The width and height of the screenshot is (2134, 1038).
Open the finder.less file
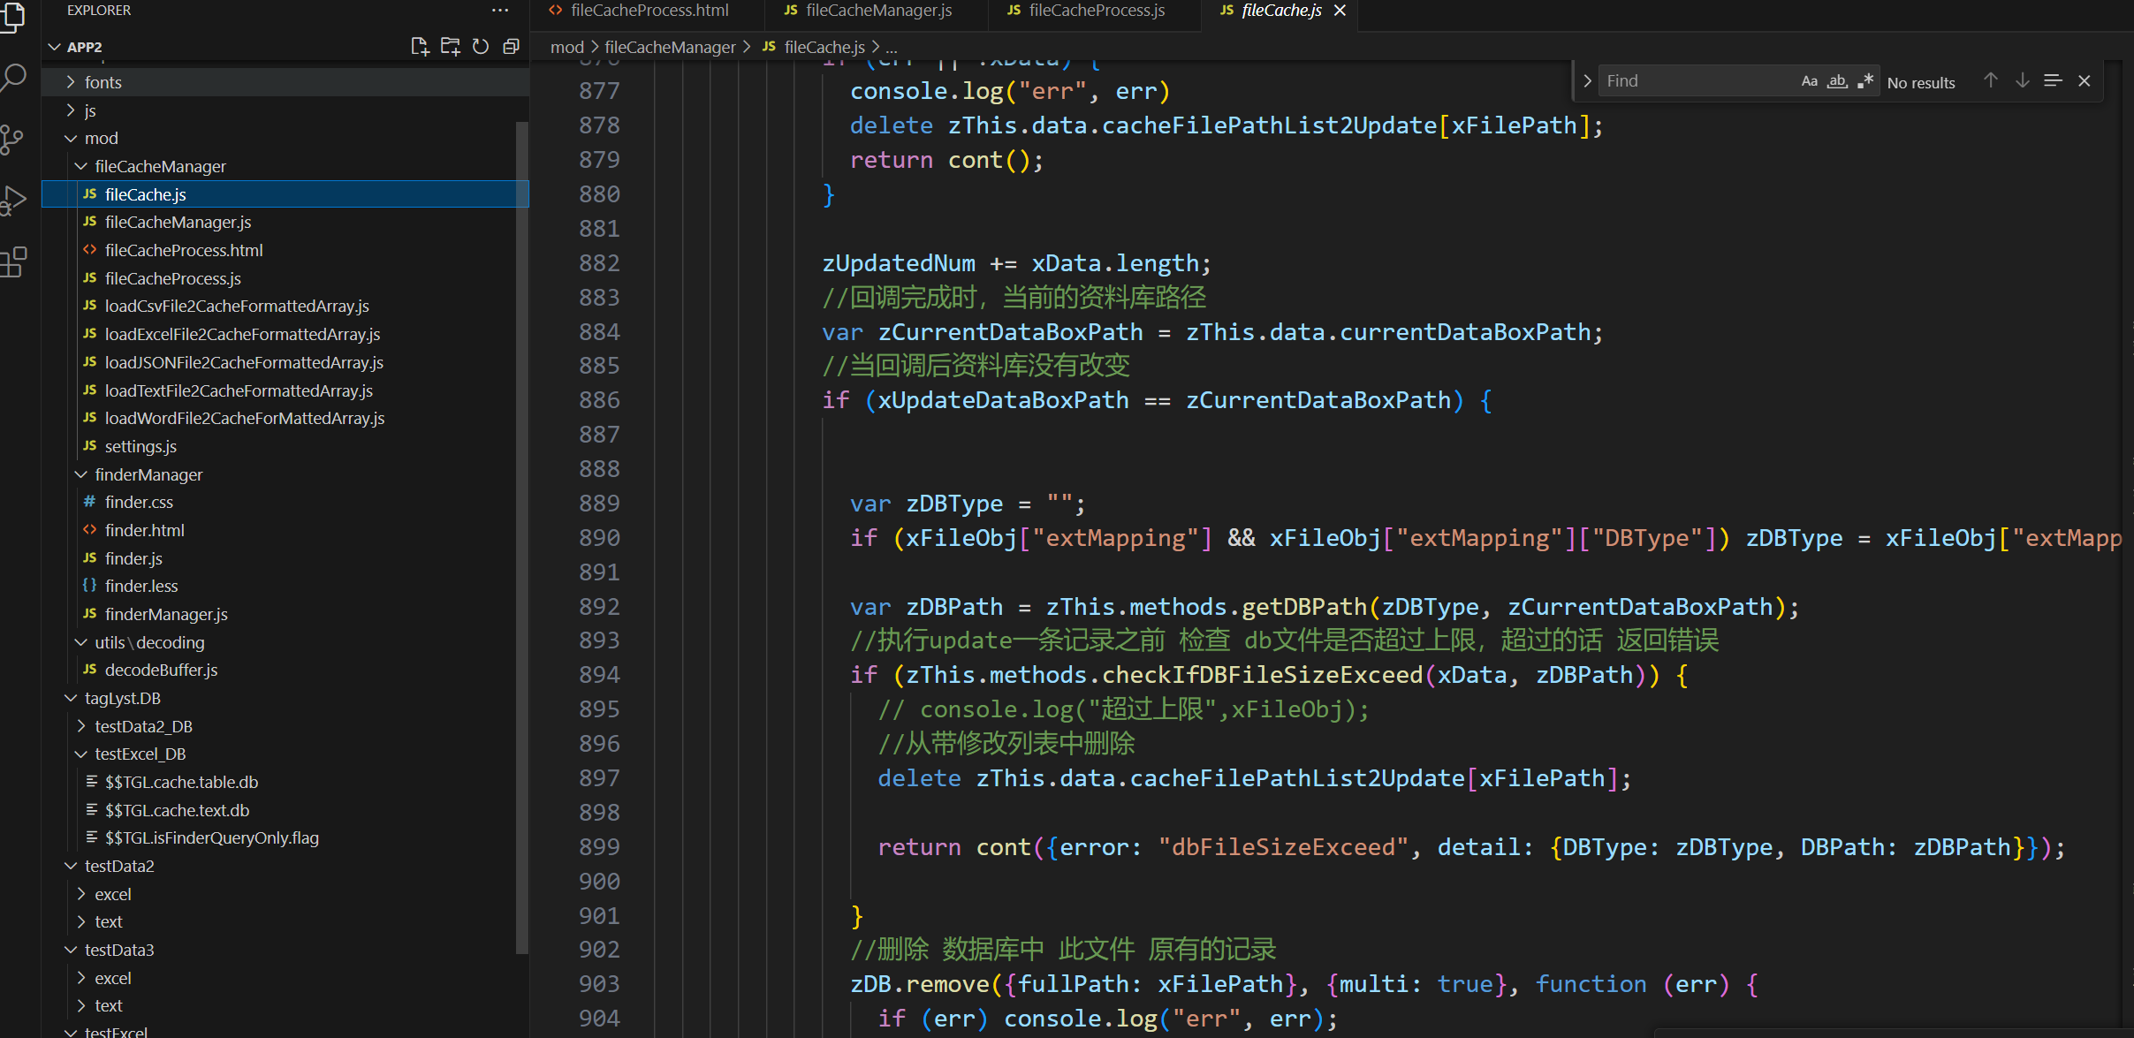coord(285,586)
